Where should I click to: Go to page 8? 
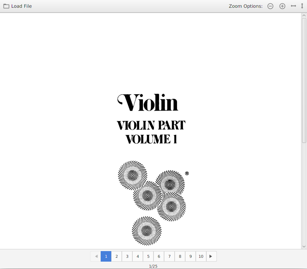click(180, 256)
